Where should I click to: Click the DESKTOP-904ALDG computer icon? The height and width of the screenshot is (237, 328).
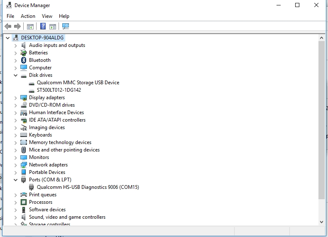point(15,38)
